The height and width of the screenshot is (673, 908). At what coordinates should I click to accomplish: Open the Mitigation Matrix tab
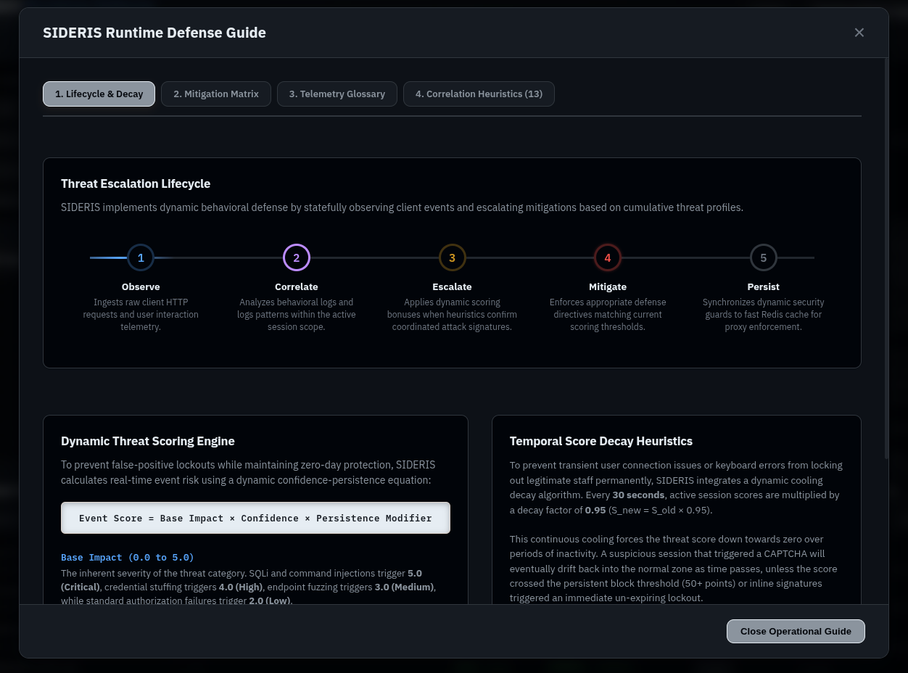tap(216, 94)
